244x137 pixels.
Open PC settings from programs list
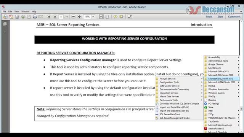[222, 104]
